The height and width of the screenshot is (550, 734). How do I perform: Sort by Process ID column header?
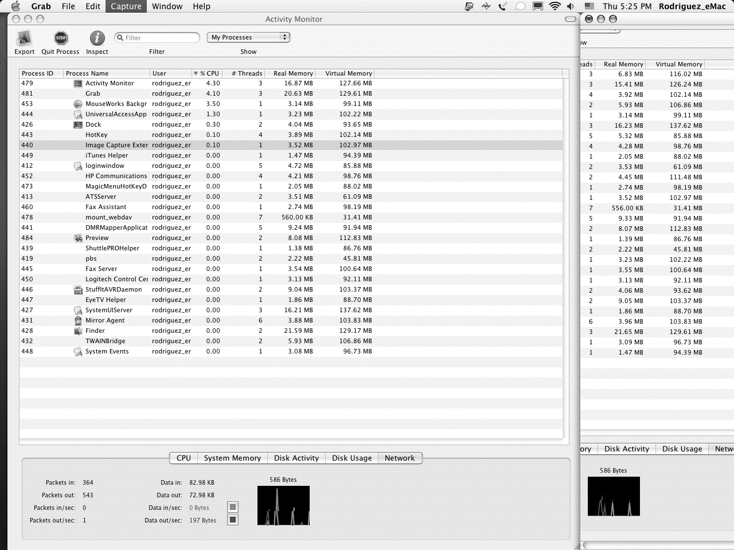pyautogui.click(x=41, y=73)
